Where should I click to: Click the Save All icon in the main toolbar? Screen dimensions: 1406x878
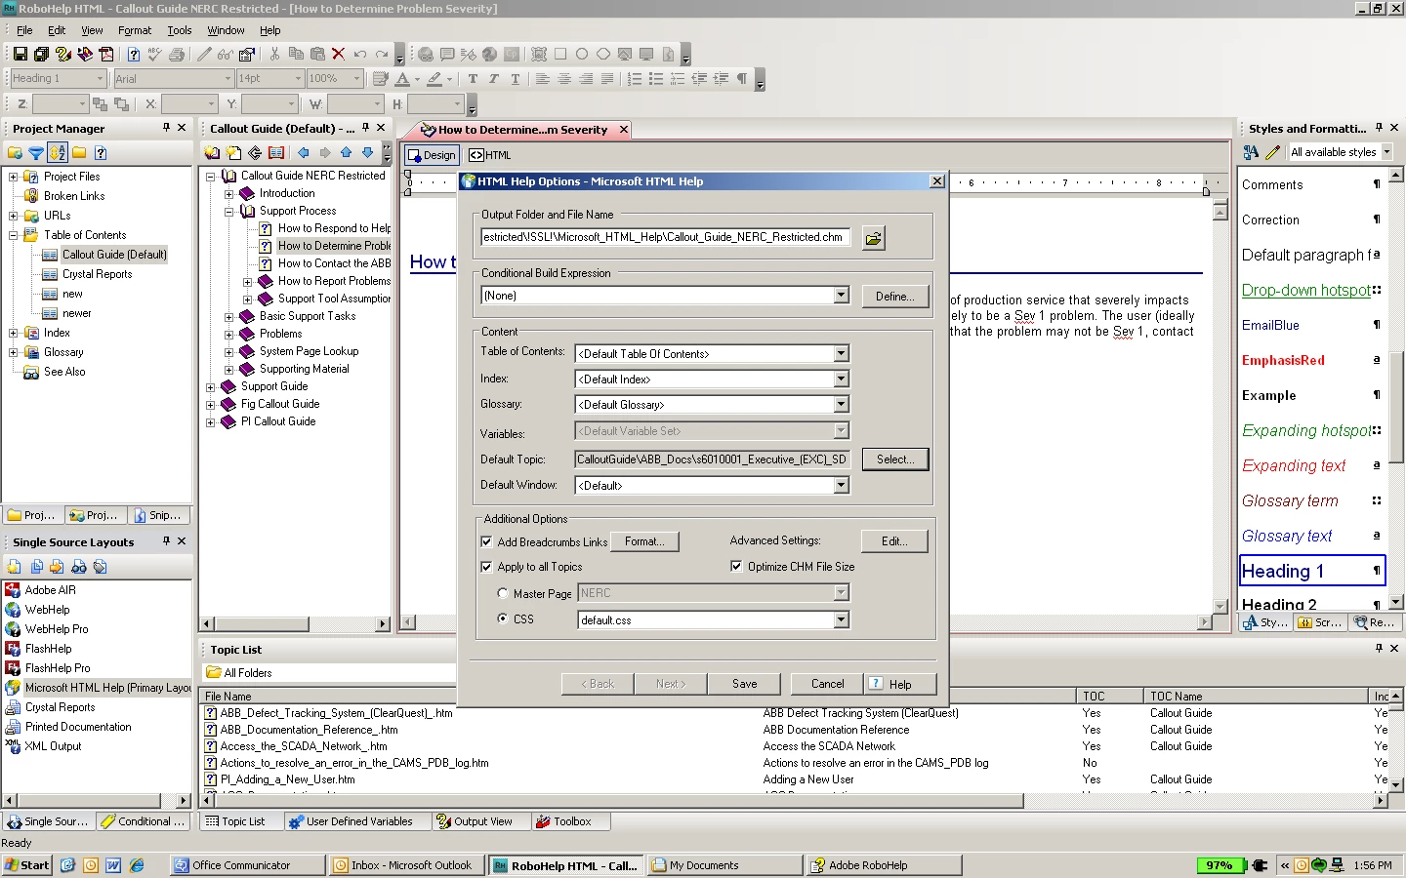41,54
